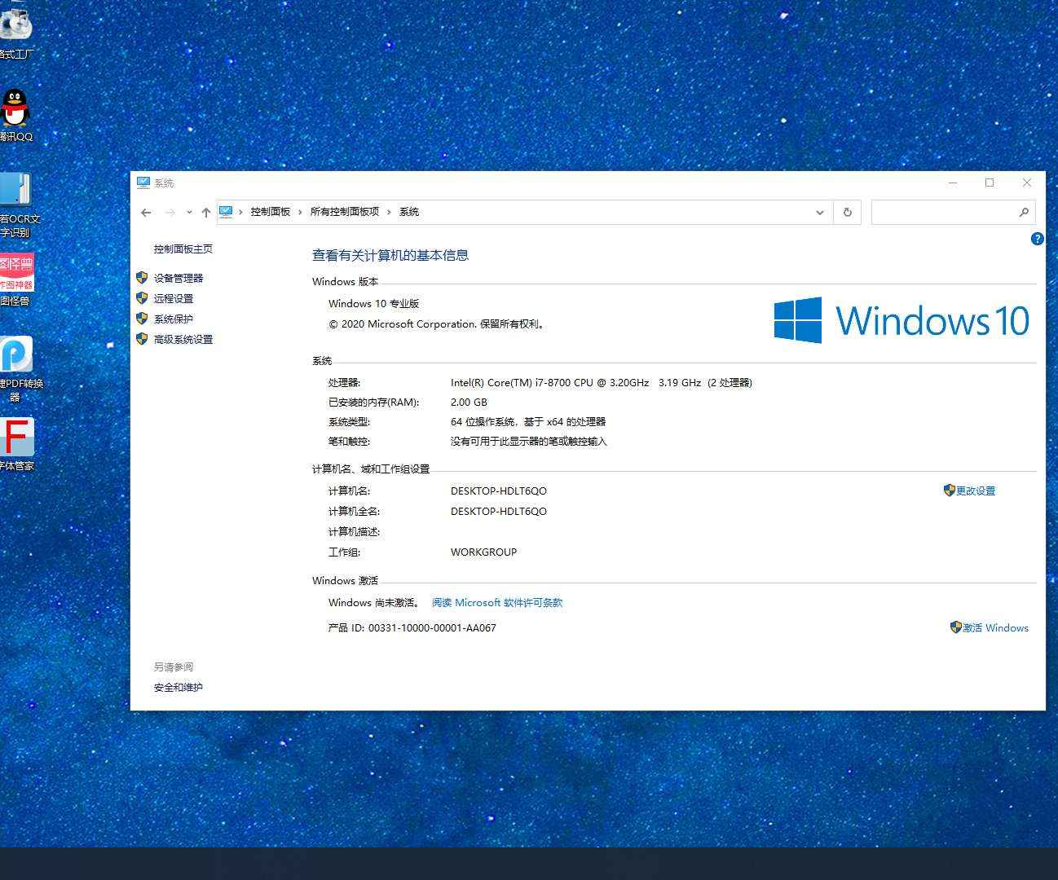Screen dimensions: 1058x880
Task: Click 激活 Windows link
Action: (995, 627)
